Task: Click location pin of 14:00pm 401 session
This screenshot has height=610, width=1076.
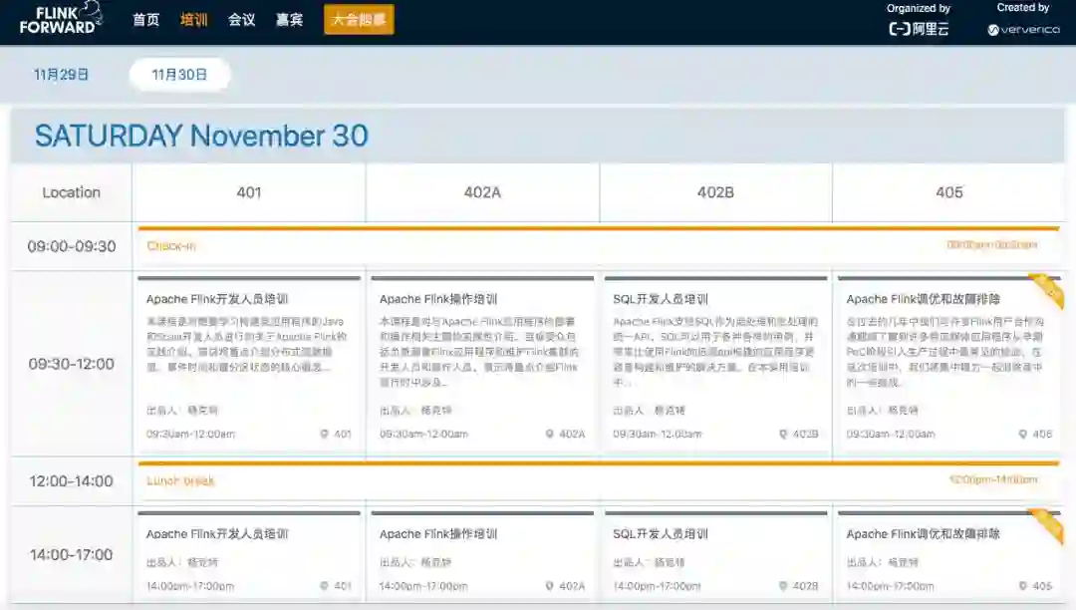Action: (x=325, y=586)
